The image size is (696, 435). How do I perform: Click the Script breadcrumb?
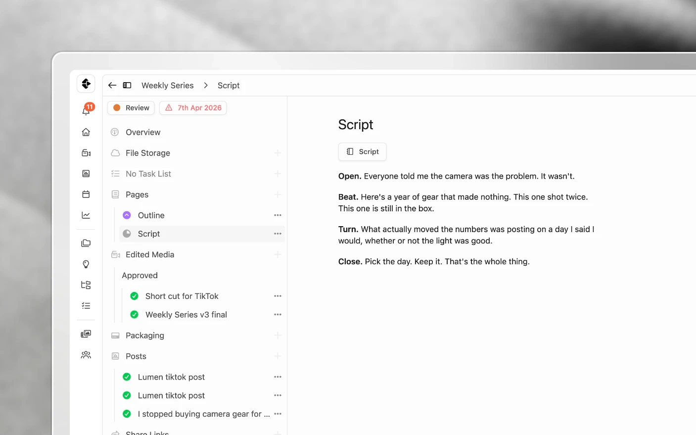(229, 86)
